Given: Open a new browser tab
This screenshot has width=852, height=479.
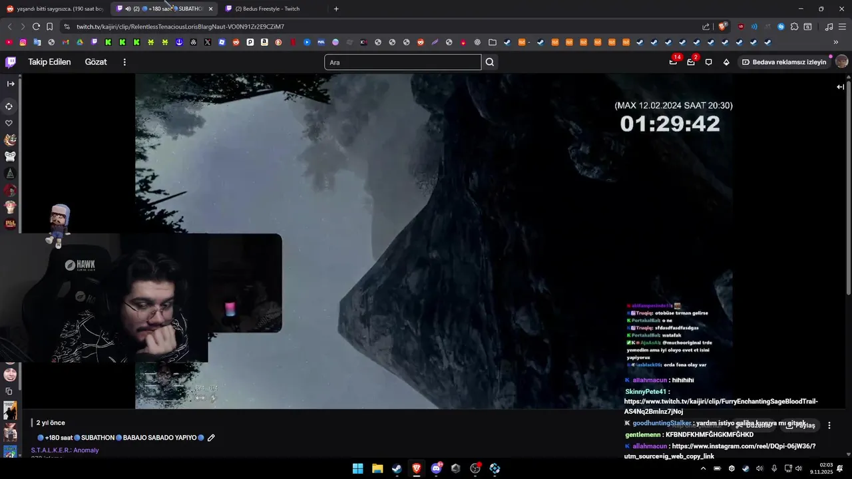Looking at the screenshot, I should click(x=336, y=9).
